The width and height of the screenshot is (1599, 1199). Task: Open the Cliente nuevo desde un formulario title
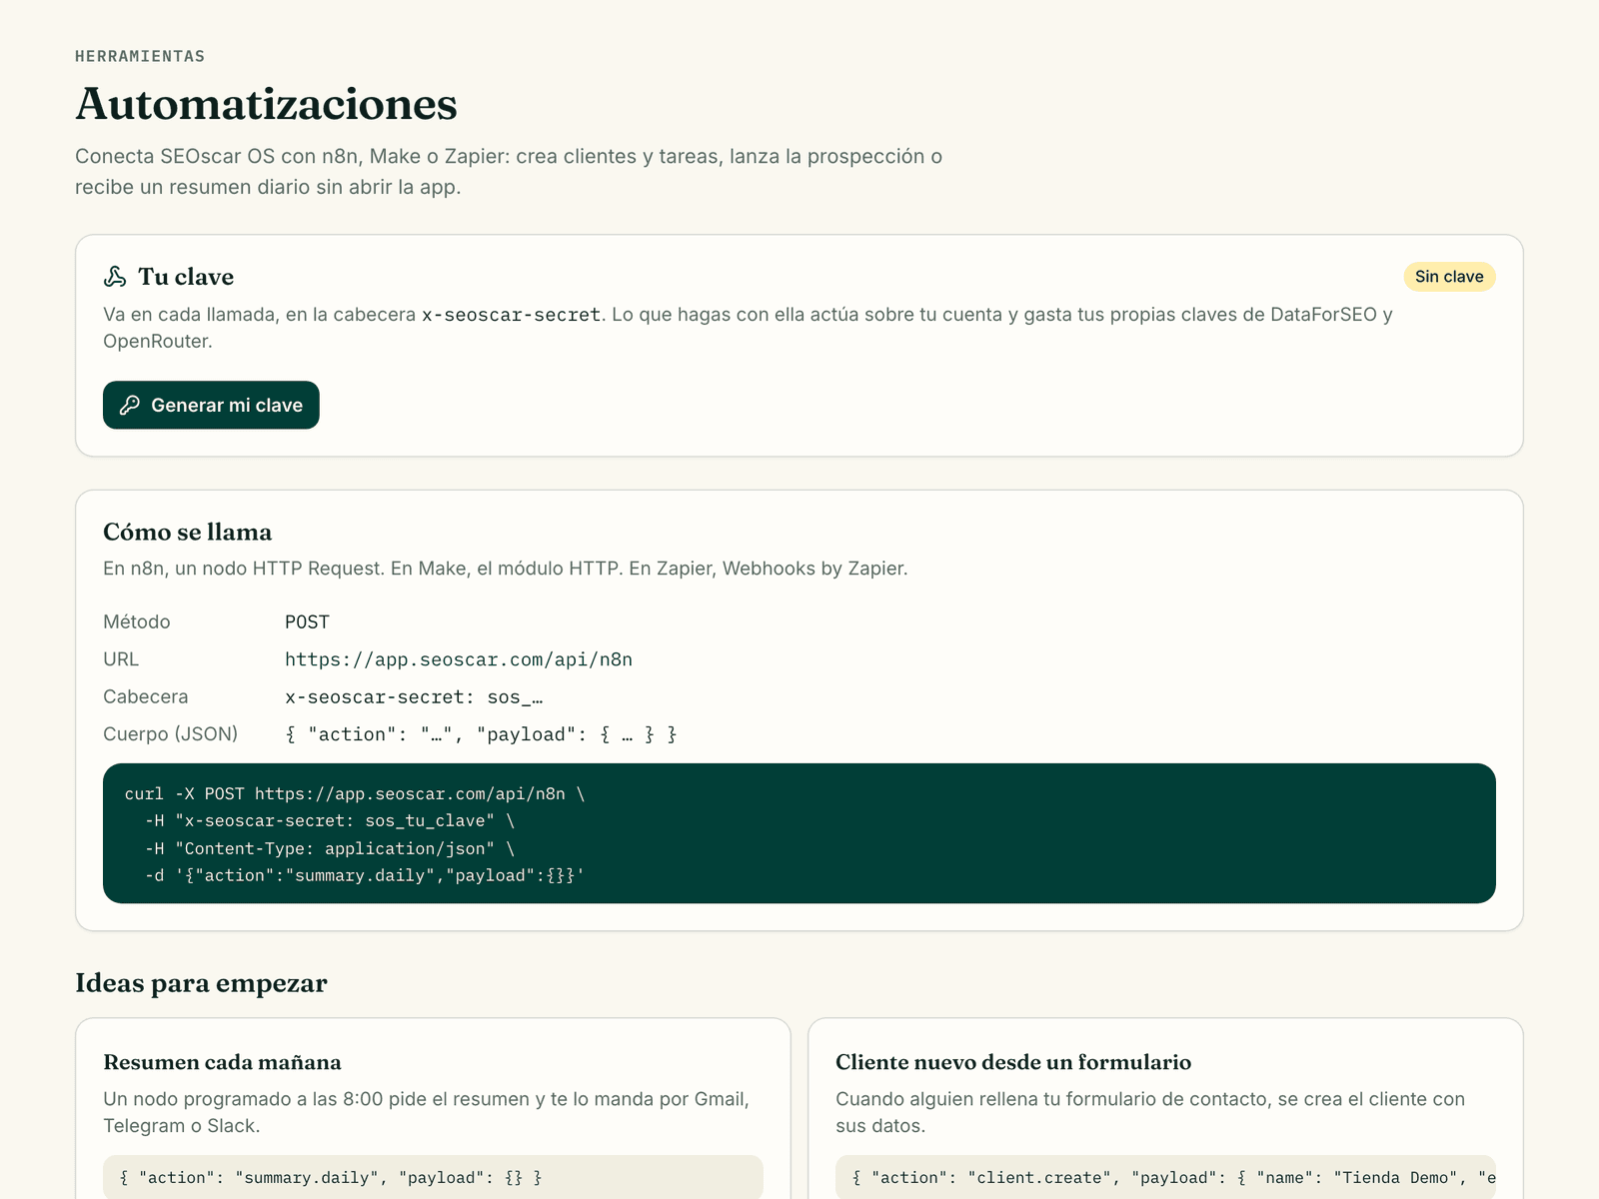coord(1013,1062)
